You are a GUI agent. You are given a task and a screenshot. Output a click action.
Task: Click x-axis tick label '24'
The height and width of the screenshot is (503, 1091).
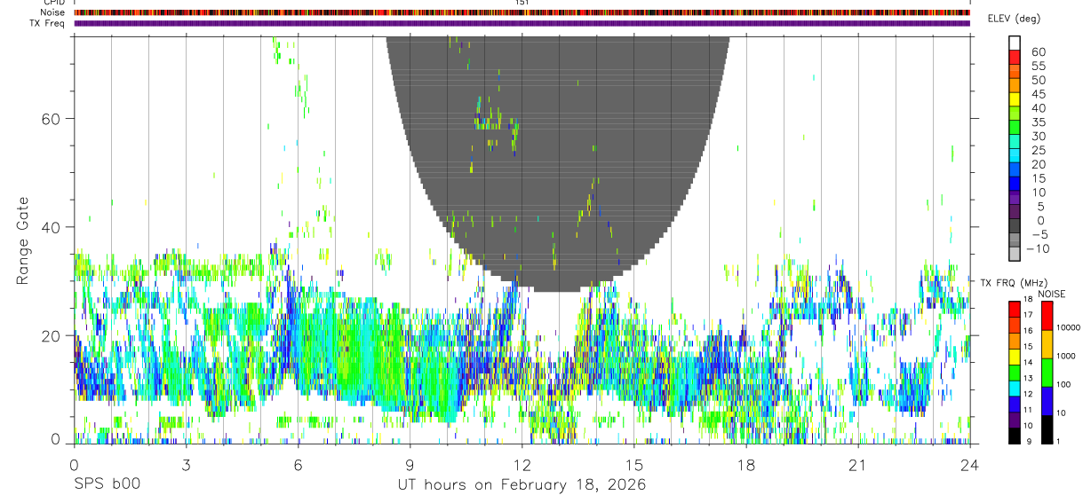pos(970,464)
